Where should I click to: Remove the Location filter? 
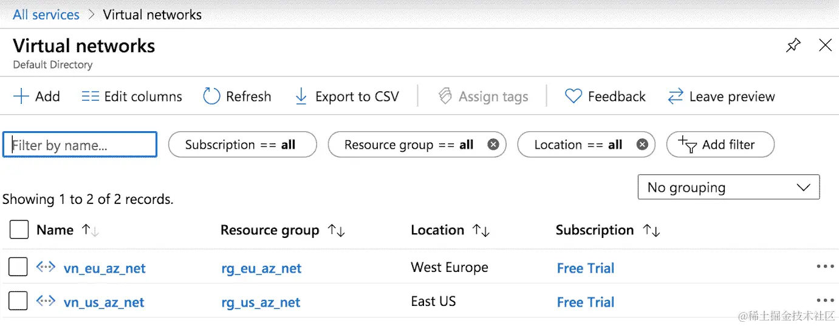642,145
